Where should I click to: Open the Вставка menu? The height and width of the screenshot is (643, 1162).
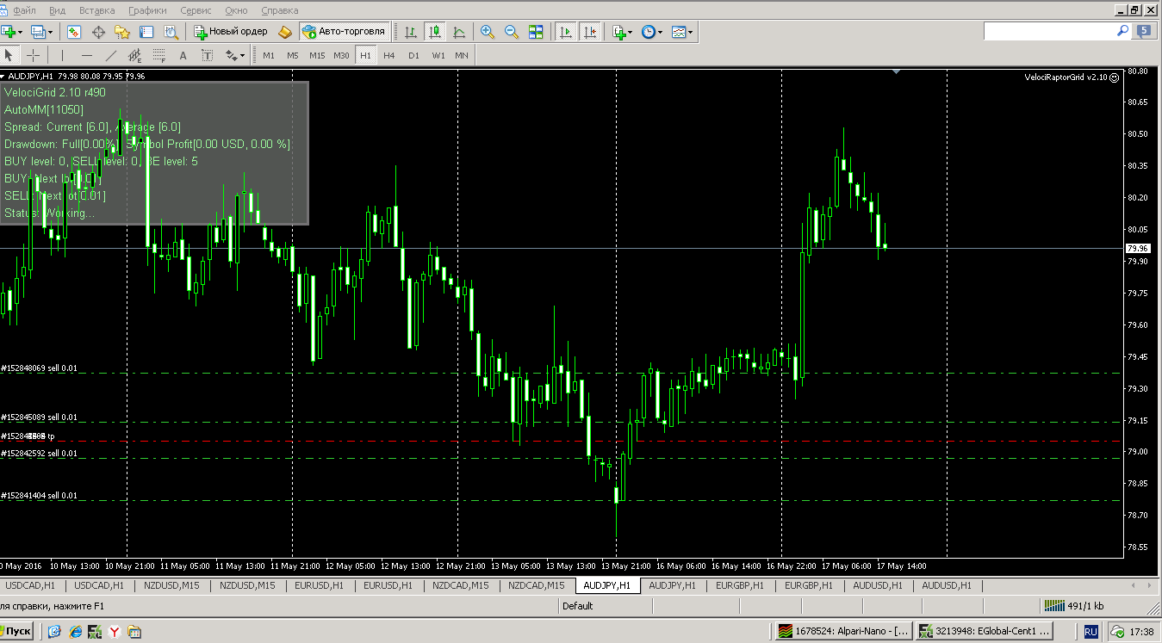click(x=96, y=10)
